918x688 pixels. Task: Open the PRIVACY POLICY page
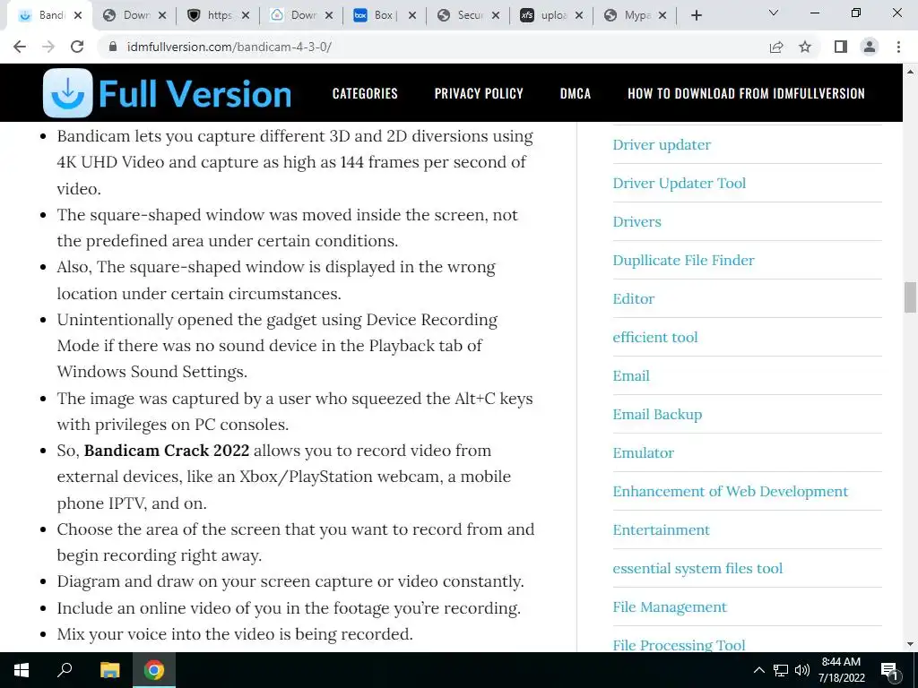point(479,93)
